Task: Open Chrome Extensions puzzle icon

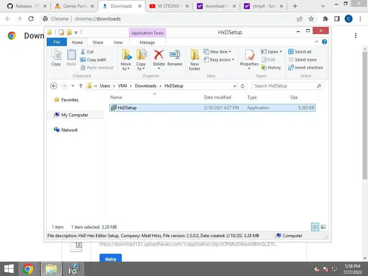Action: coord(325,19)
